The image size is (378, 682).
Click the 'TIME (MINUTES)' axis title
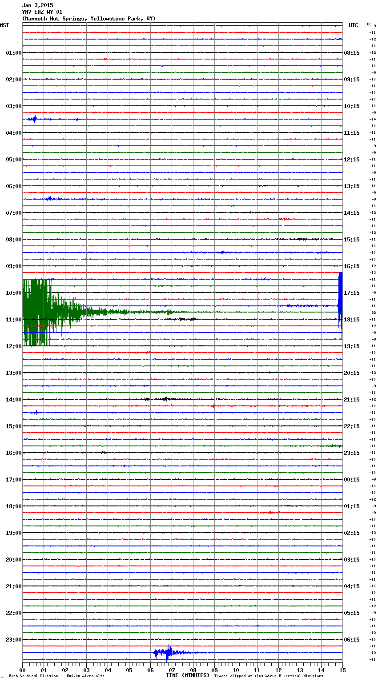coord(188,675)
